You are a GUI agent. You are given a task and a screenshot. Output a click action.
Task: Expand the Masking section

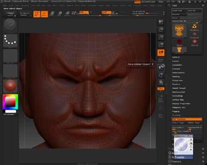click(x=176, y=77)
